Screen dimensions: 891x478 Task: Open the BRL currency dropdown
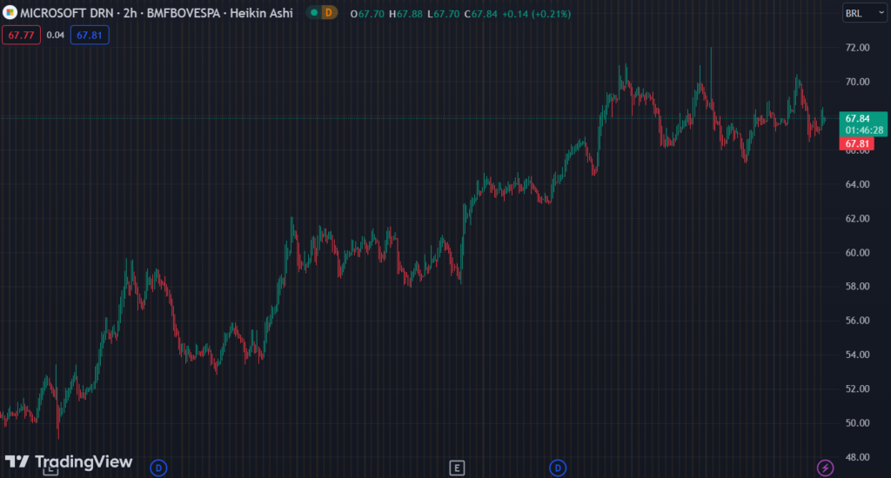(x=864, y=13)
